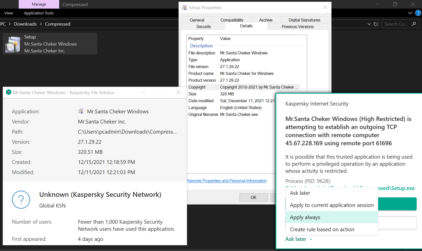Open Explorer help via blue question icon
The image size is (422, 251).
(x=418, y=13)
